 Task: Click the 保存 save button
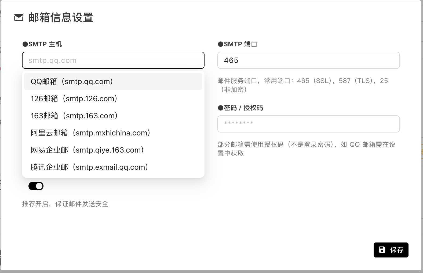click(x=391, y=250)
